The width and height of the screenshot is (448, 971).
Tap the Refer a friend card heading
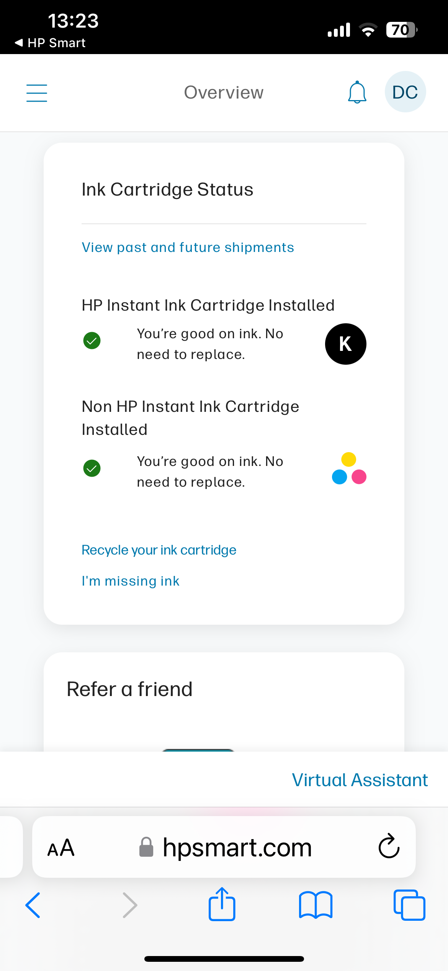click(129, 689)
